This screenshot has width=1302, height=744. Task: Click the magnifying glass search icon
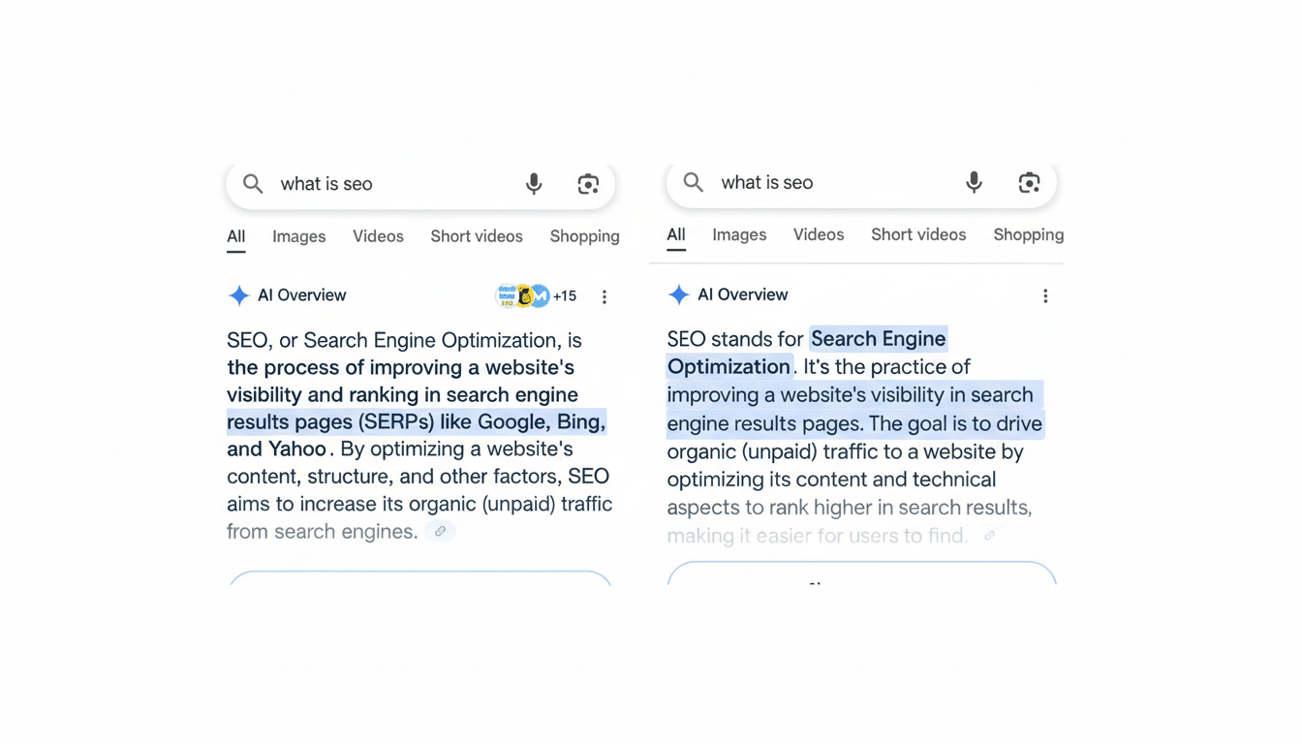coord(252,183)
